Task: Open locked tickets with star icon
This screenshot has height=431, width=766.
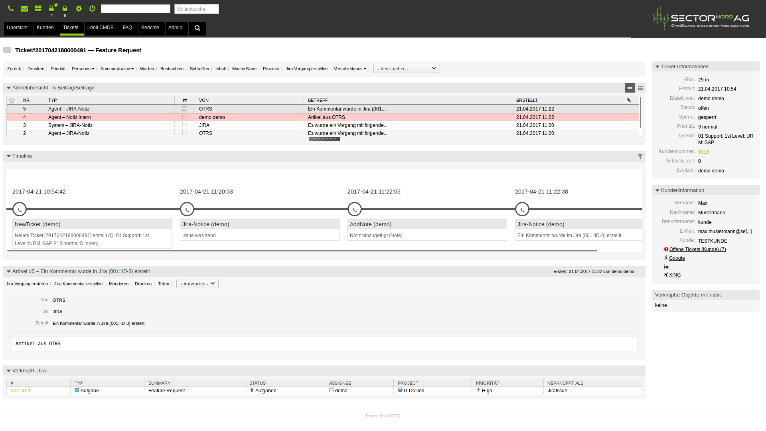Action: 53,8
